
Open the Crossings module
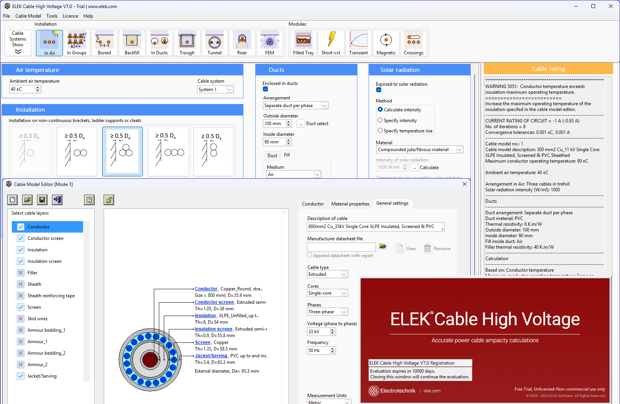(414, 43)
